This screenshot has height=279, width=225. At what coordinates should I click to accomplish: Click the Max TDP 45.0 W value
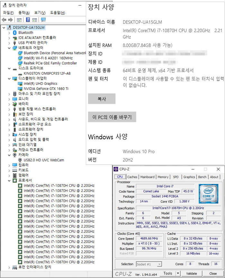(188, 191)
